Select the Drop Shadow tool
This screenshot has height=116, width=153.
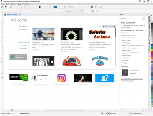pyautogui.click(x=2, y=59)
